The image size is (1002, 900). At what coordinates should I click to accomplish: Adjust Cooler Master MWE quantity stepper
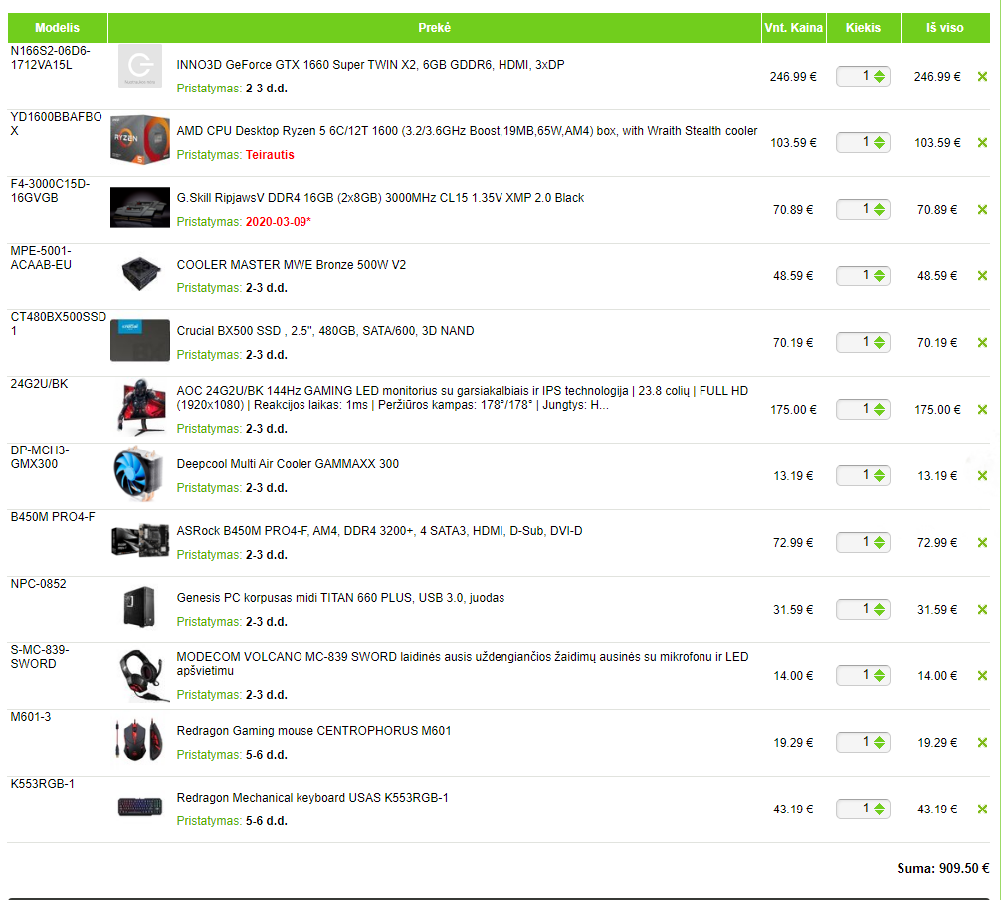[880, 275]
